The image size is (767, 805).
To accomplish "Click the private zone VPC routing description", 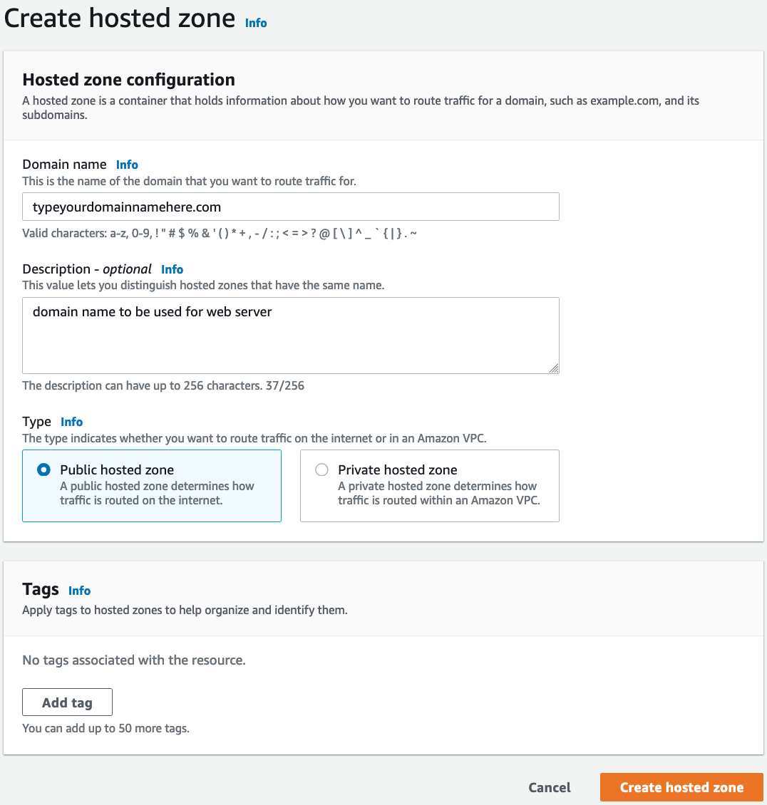I will click(x=438, y=493).
